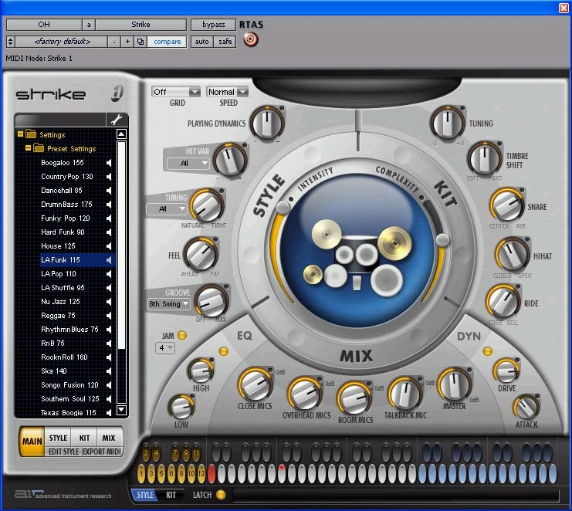Image resolution: width=572 pixels, height=511 pixels.
Task: Click the Playing Dynamics knob
Action: 267,123
